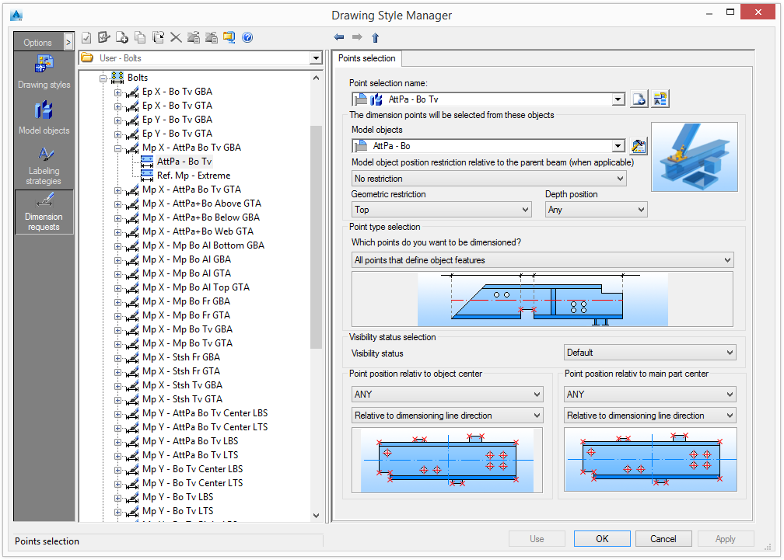Viewport: 784px width, 560px height.
Task: Select the Points selection tab
Action: click(367, 58)
